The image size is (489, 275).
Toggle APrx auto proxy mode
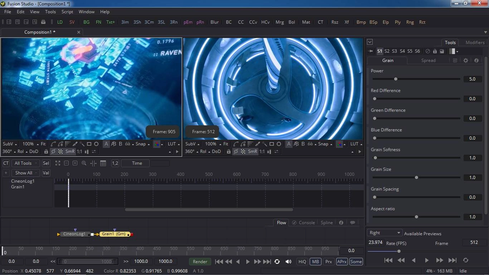point(342,262)
